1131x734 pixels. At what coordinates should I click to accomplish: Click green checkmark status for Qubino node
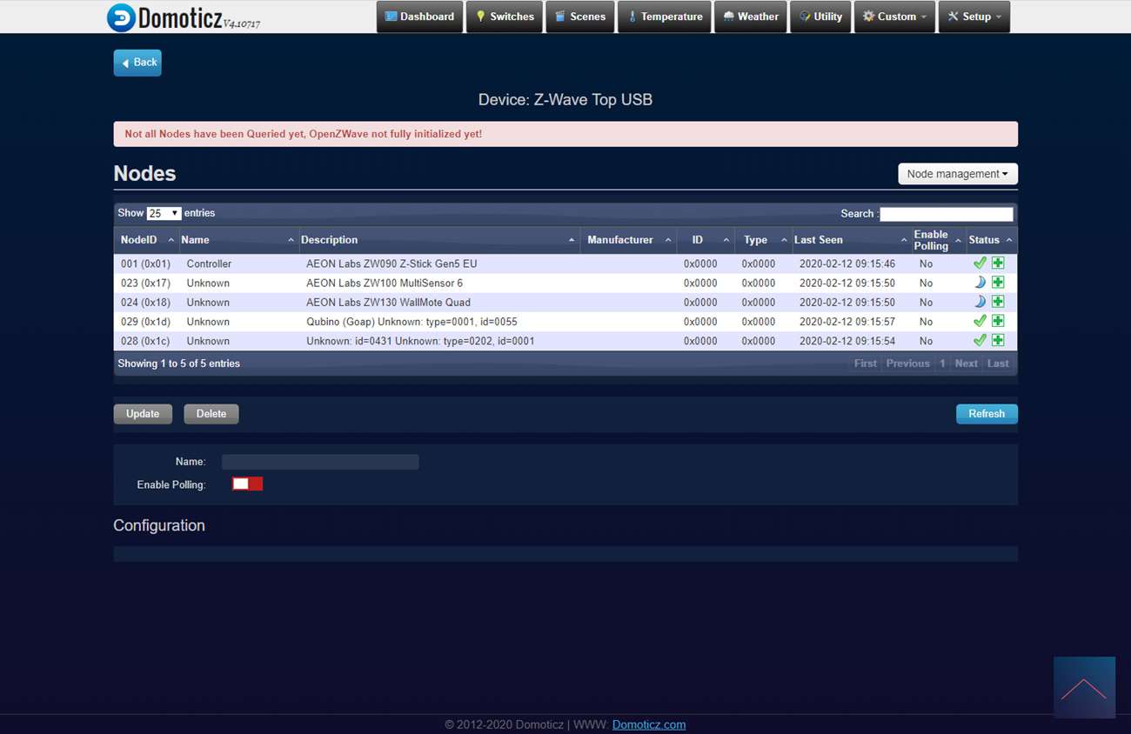(980, 321)
